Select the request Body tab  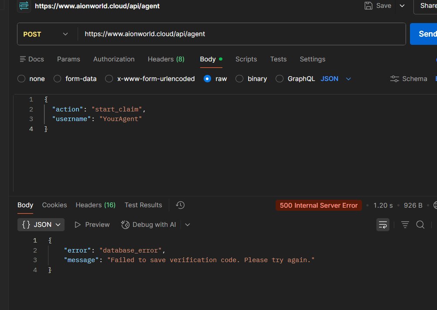[211, 59]
